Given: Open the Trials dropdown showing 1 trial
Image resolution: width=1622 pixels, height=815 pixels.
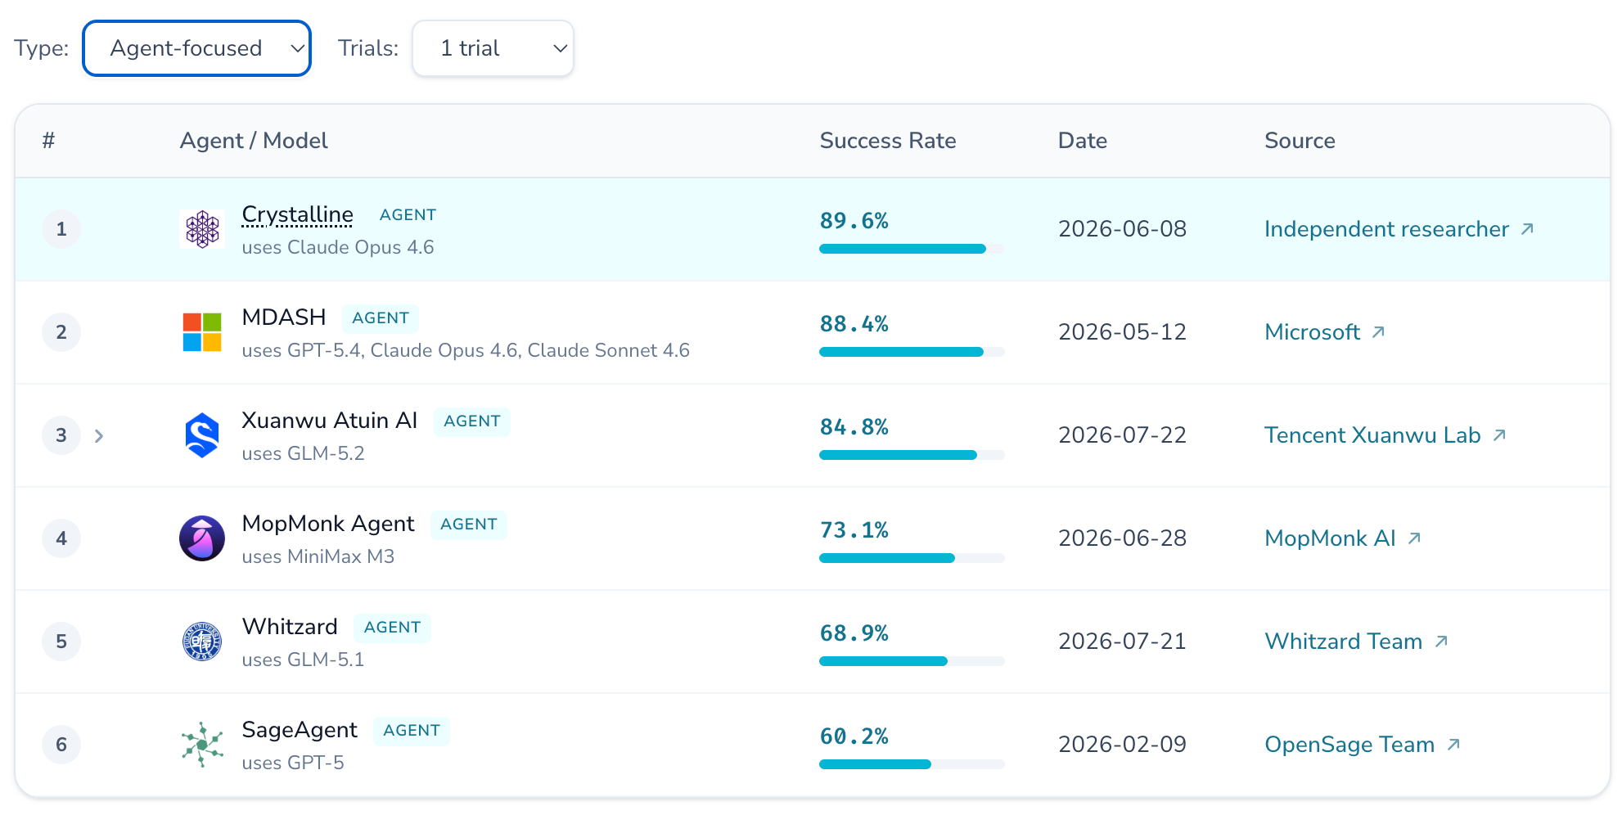Looking at the screenshot, I should coord(493,48).
